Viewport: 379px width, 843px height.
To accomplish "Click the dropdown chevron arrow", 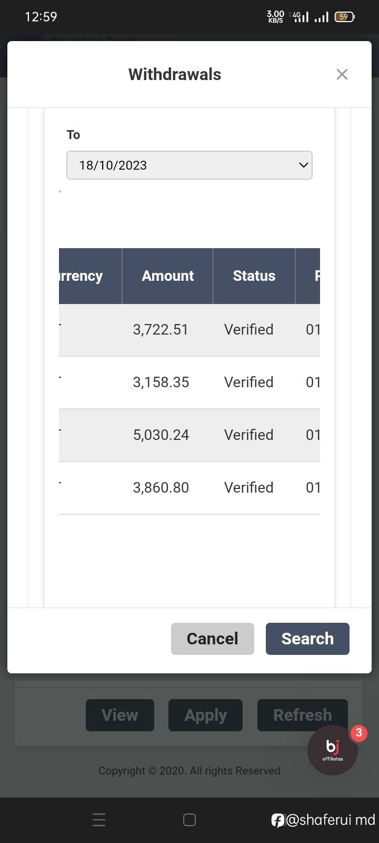I will click(x=303, y=165).
